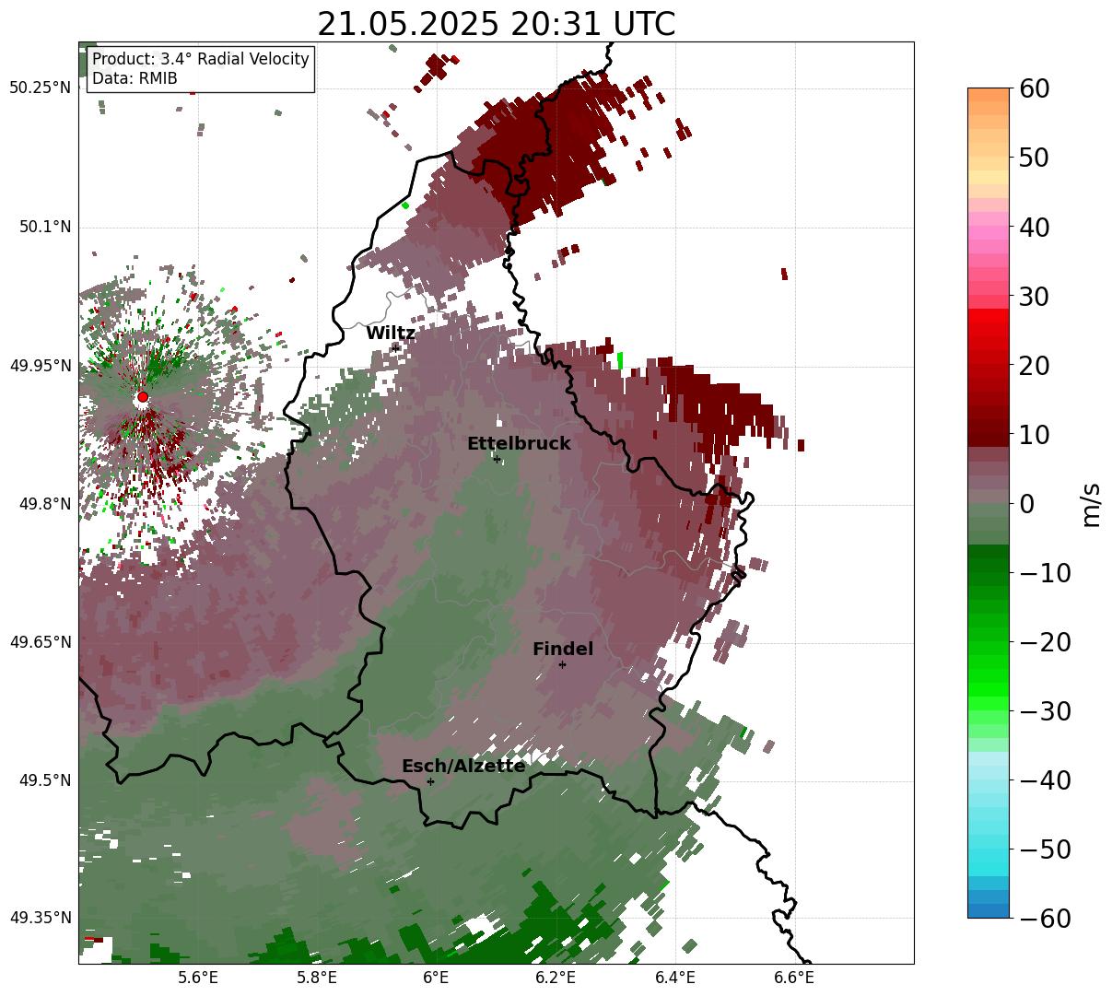The image size is (1112, 996).
Task: Click the 49.8°N latitude label
Action: tap(45, 504)
